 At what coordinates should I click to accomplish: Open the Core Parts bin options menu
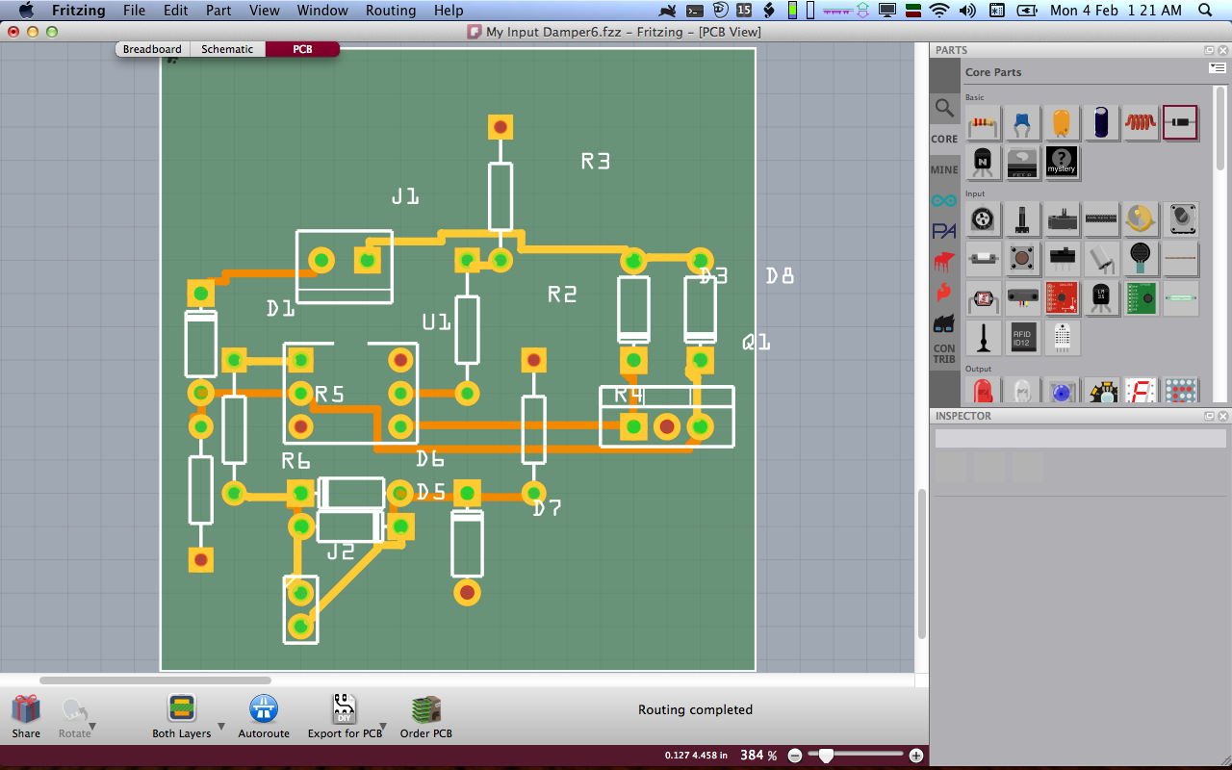click(1217, 68)
